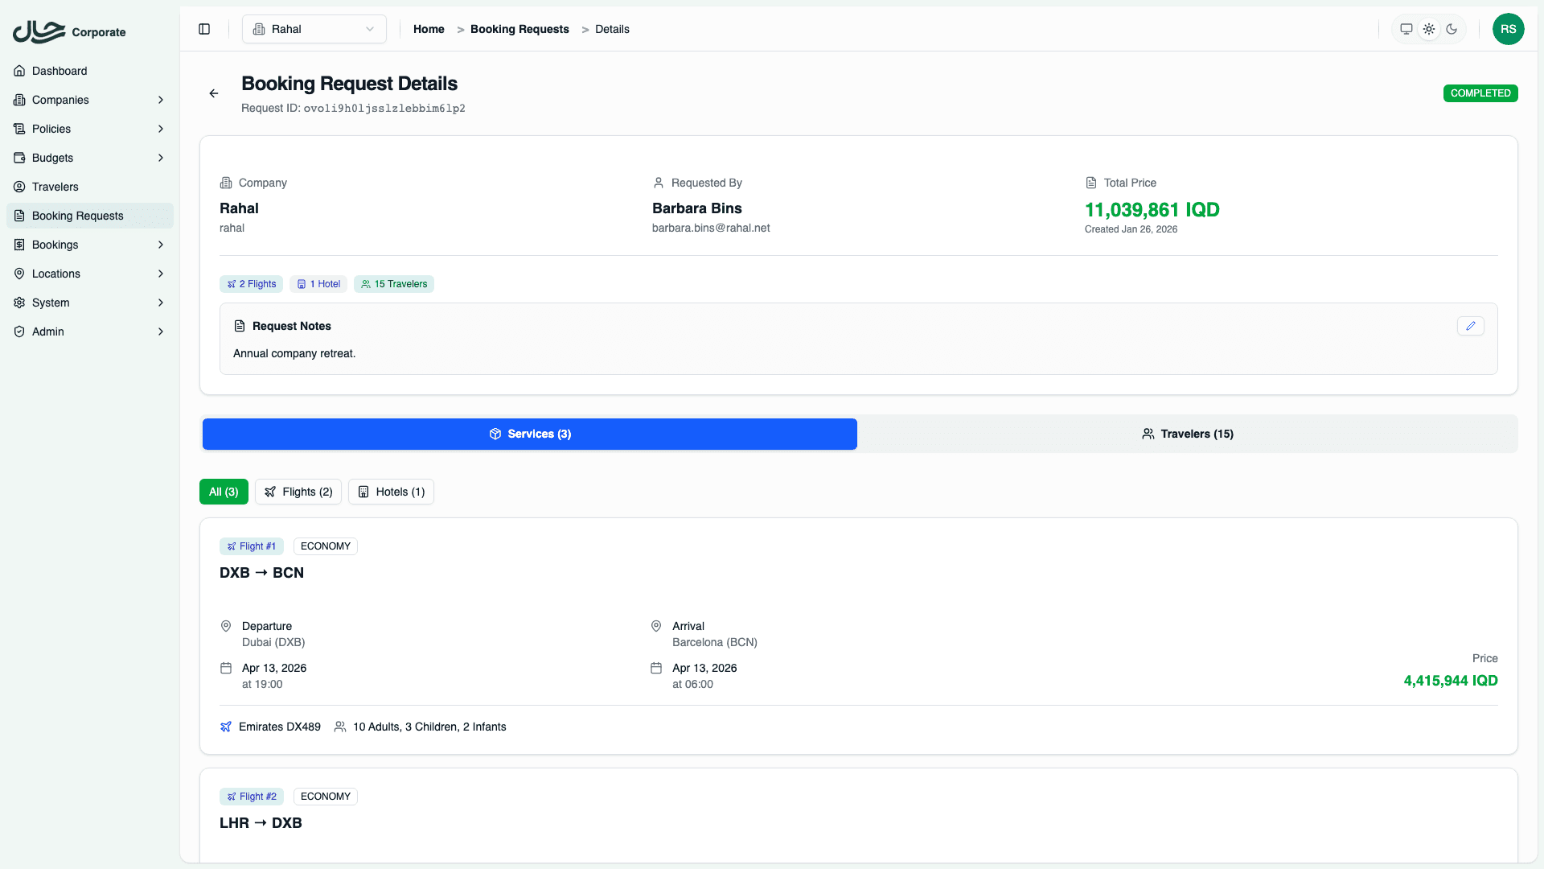Toggle the sidebar panel icon
Image resolution: width=1544 pixels, height=869 pixels.
(x=204, y=29)
